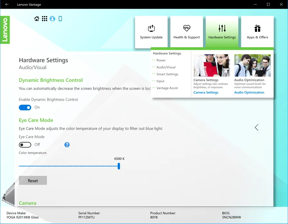Turn off Dynamic Brightness Control switch
Image resolution: width=288 pixels, height=224 pixels.
[25, 108]
